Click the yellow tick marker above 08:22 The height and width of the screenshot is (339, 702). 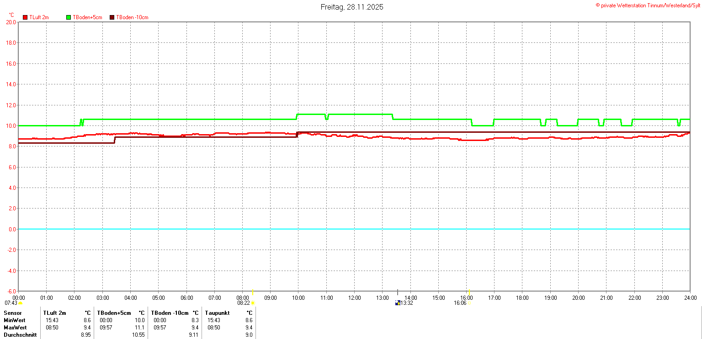tap(253, 292)
